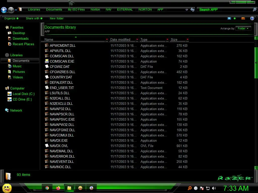Select file name NAVINOC.DLL
This screenshot has width=258, height=193.
click(60, 167)
